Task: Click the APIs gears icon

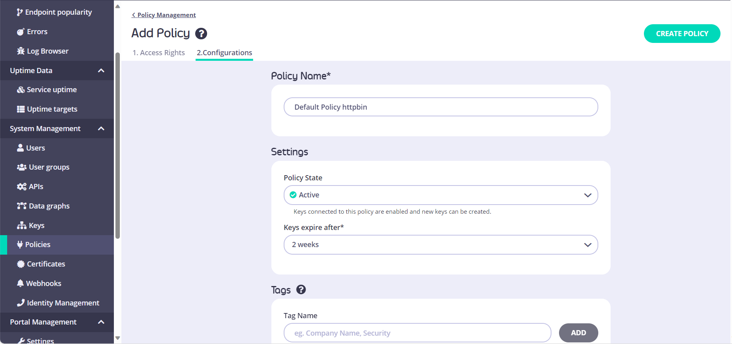Action: click(x=21, y=187)
